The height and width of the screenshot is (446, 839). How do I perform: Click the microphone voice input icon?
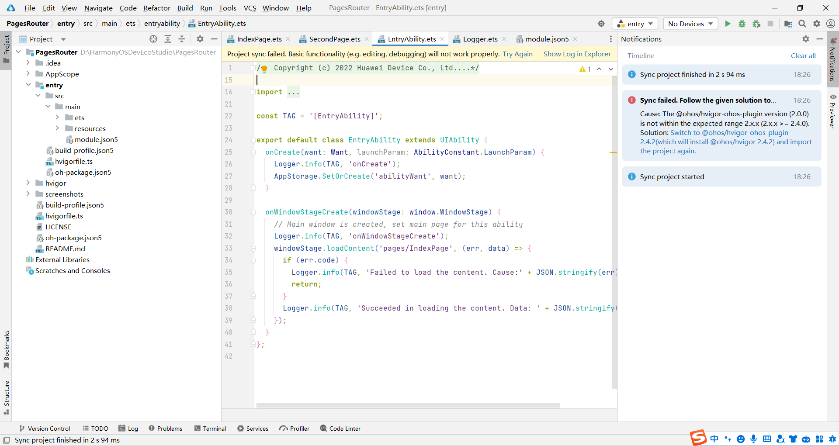pyautogui.click(x=753, y=439)
